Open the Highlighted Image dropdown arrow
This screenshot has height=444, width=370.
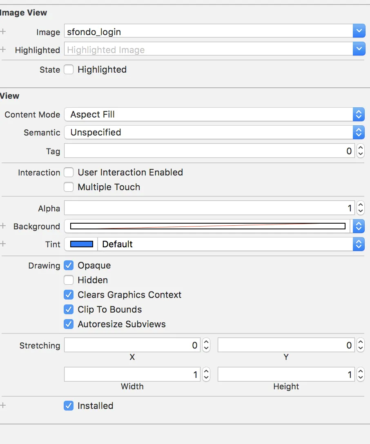[x=359, y=49]
